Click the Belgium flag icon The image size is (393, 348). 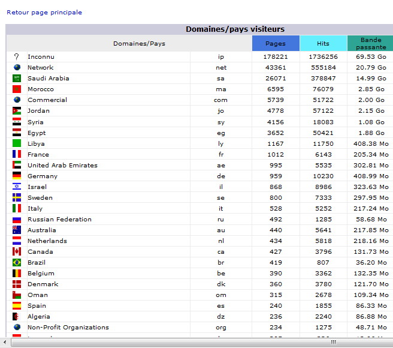[x=17, y=273]
